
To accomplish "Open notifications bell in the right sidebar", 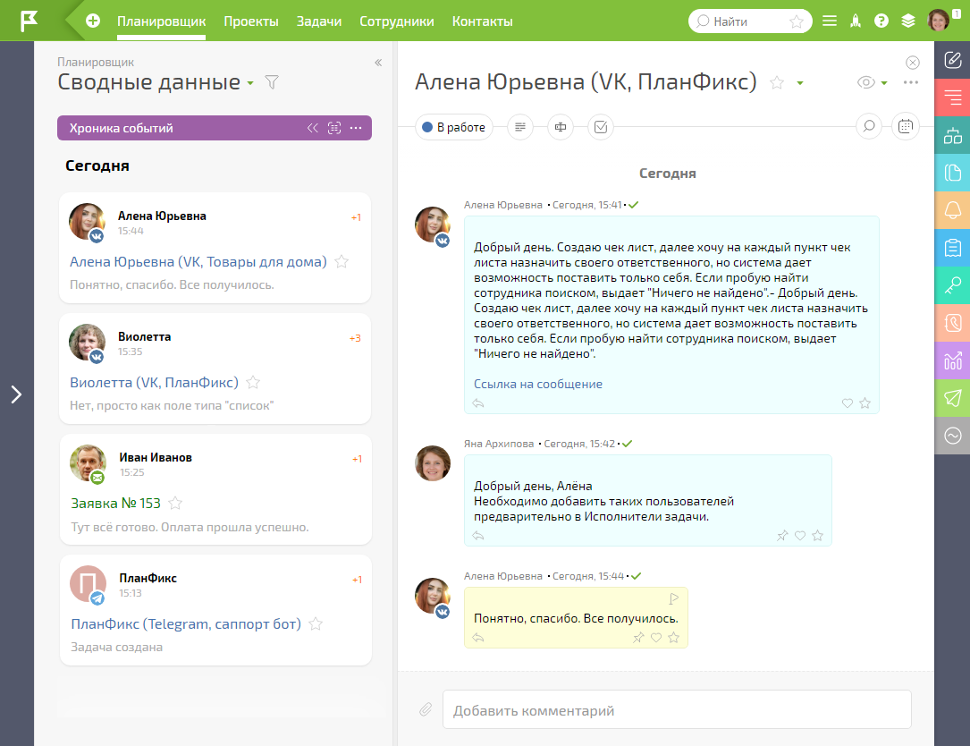I will 953,210.
